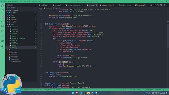Viewport: 169px width, 95px height.
Task: Open the Search view in activity bar
Action: 2,11
